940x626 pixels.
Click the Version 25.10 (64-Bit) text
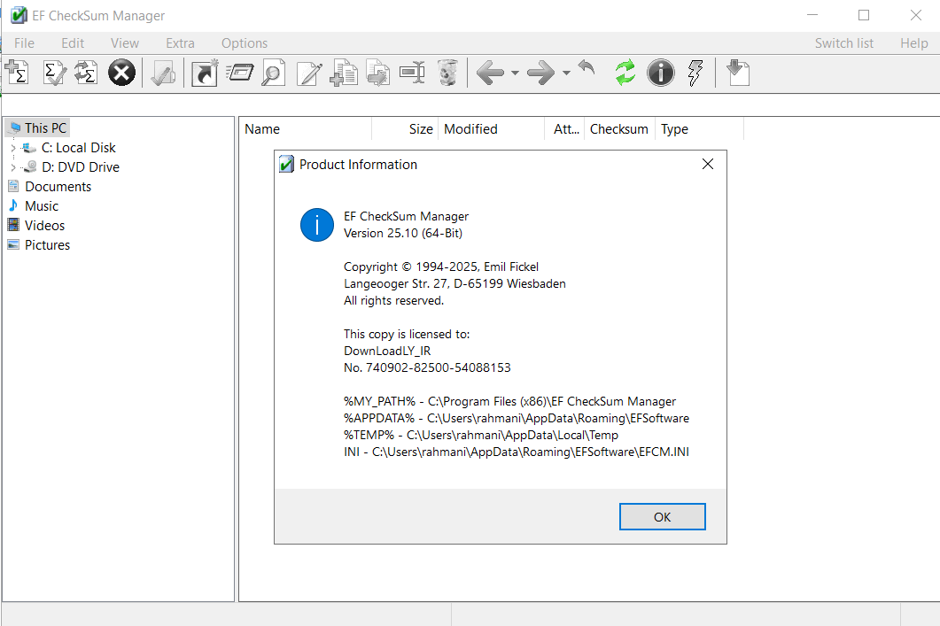pos(403,234)
